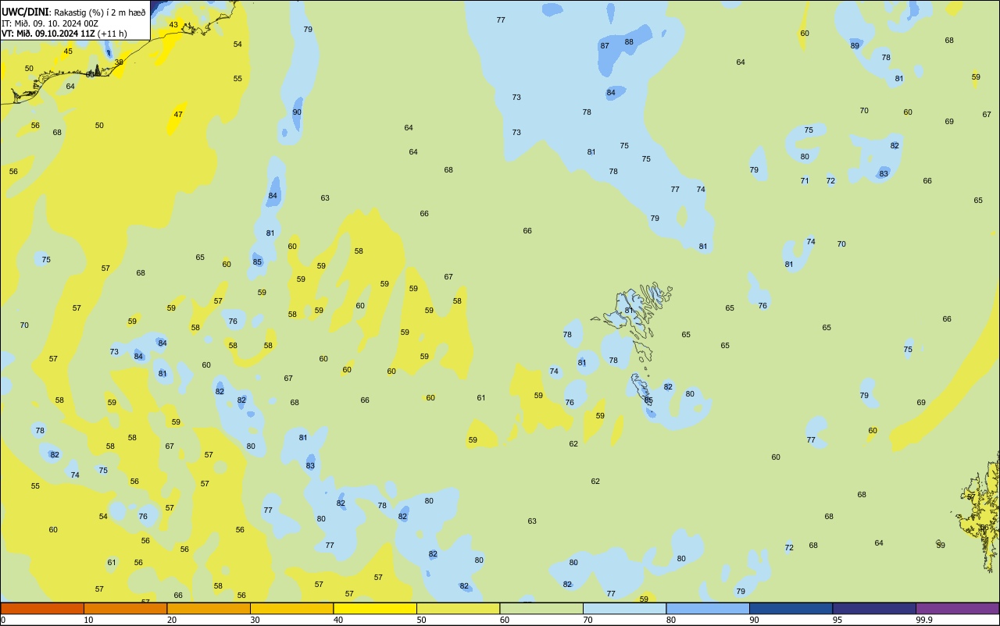Screen dimensions: 1000x626
Task: Click the purple 99.9+ legend swatch
Action: [x=957, y=608]
